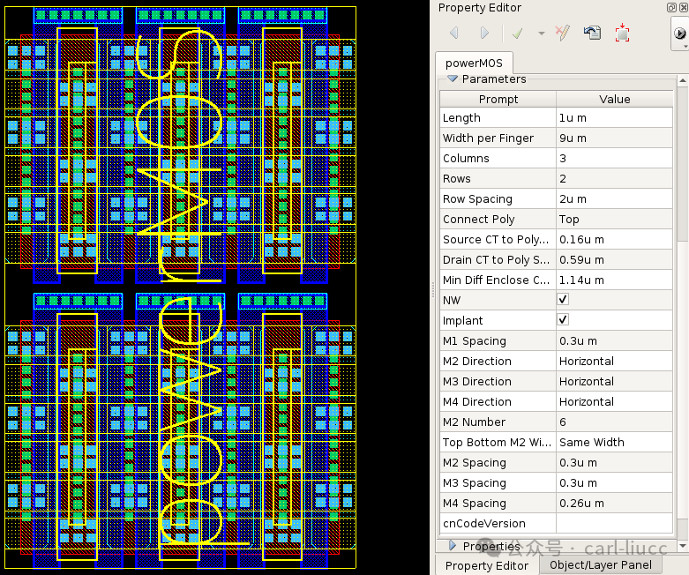Edit the Source CT to Poly value
This screenshot has height=575, width=689.
tap(614, 239)
